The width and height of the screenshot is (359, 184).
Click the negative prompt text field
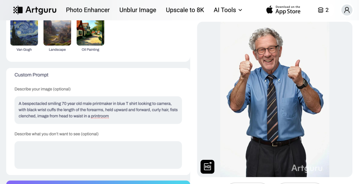point(98,155)
